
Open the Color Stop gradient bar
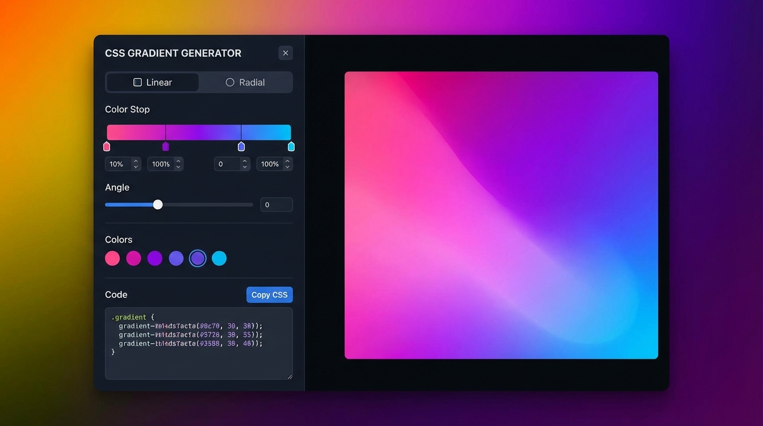click(198, 131)
